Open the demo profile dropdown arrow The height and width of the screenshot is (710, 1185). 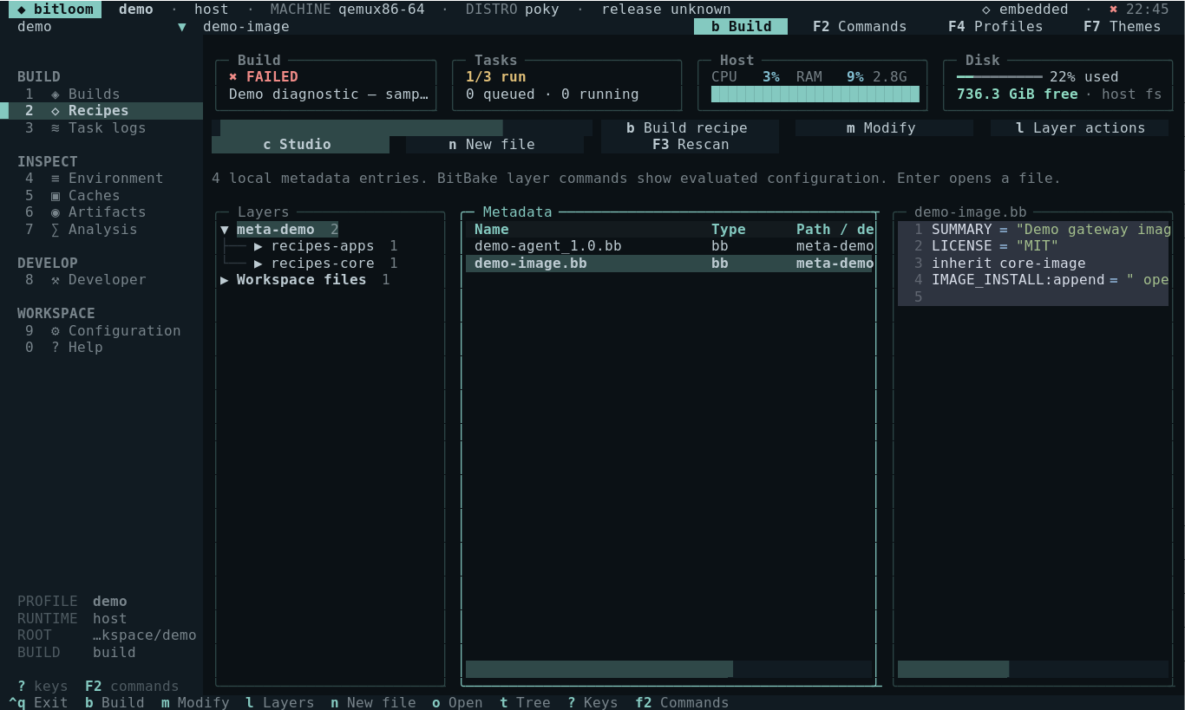point(182,26)
